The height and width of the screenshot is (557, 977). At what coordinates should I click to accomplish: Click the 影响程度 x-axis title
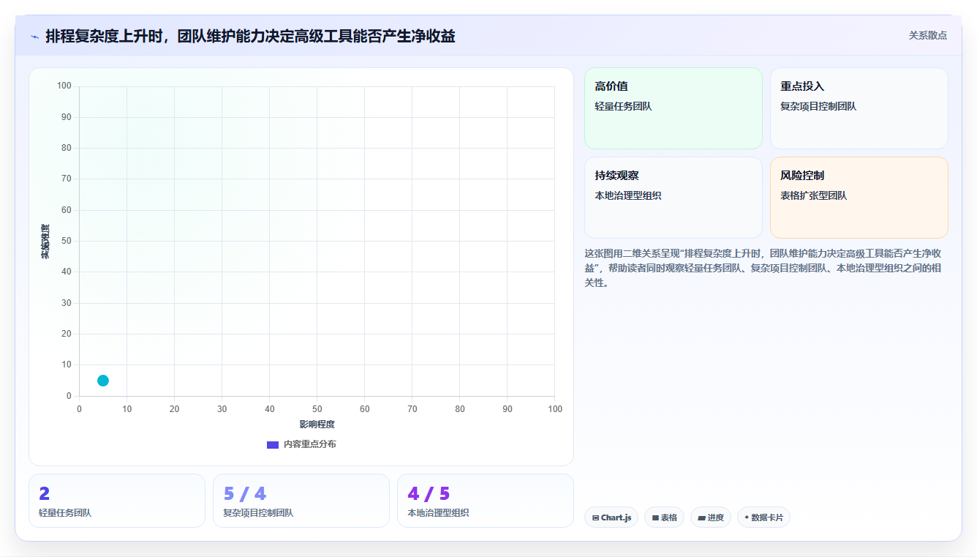click(x=317, y=425)
